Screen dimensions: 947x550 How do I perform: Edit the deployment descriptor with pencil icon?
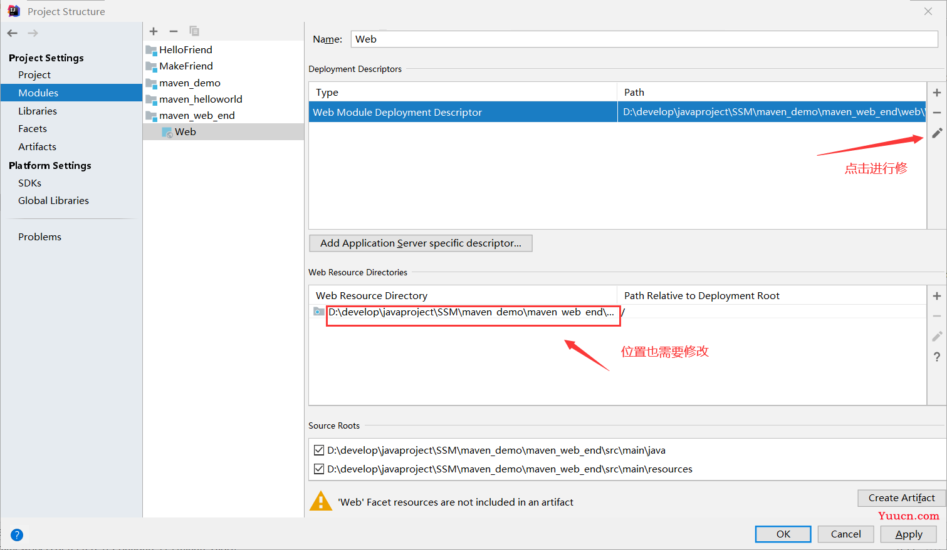[x=937, y=133]
